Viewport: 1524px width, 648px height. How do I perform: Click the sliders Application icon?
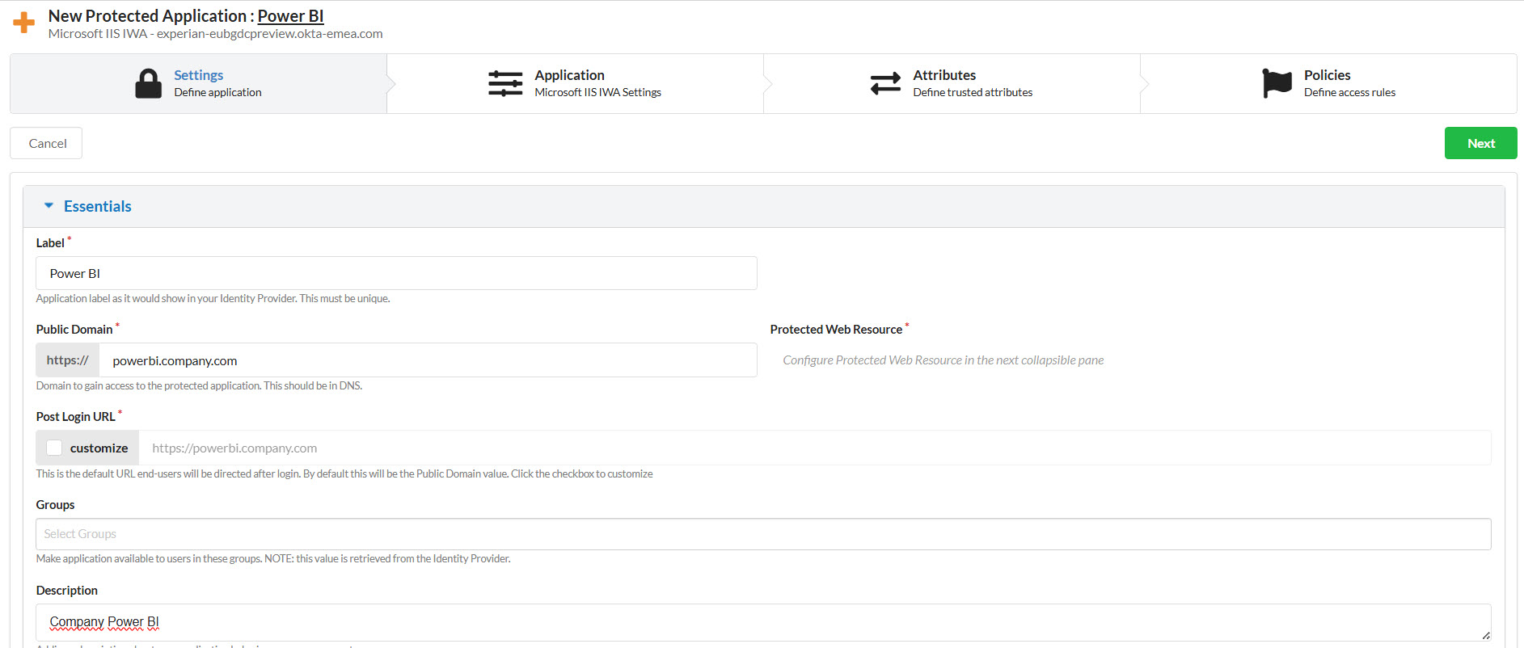505,83
